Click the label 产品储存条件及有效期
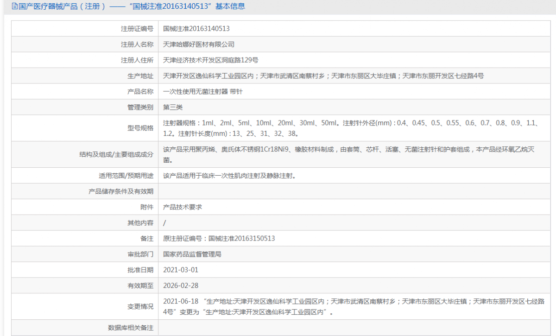 [121, 191]
